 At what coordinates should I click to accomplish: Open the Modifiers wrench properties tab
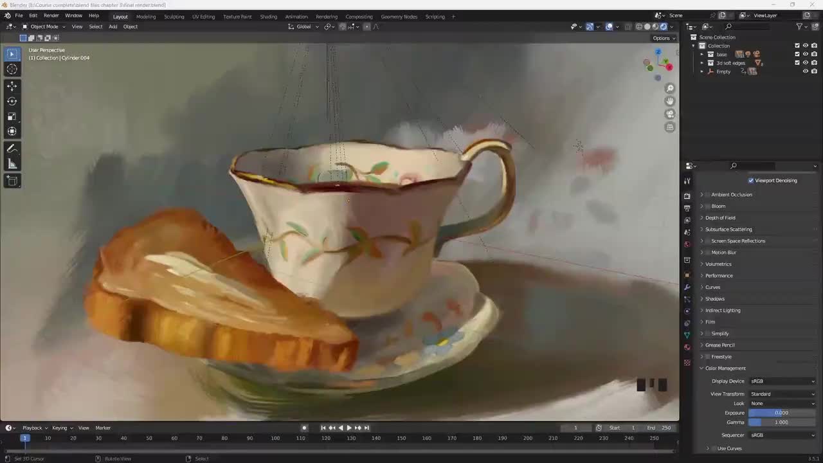tap(687, 287)
